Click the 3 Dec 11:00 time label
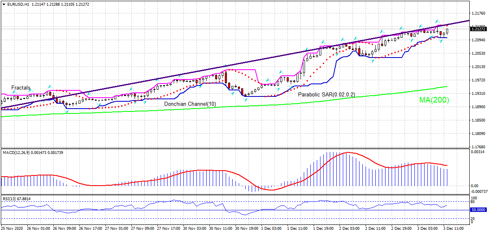This screenshot has width=488, height=233. [454, 228]
